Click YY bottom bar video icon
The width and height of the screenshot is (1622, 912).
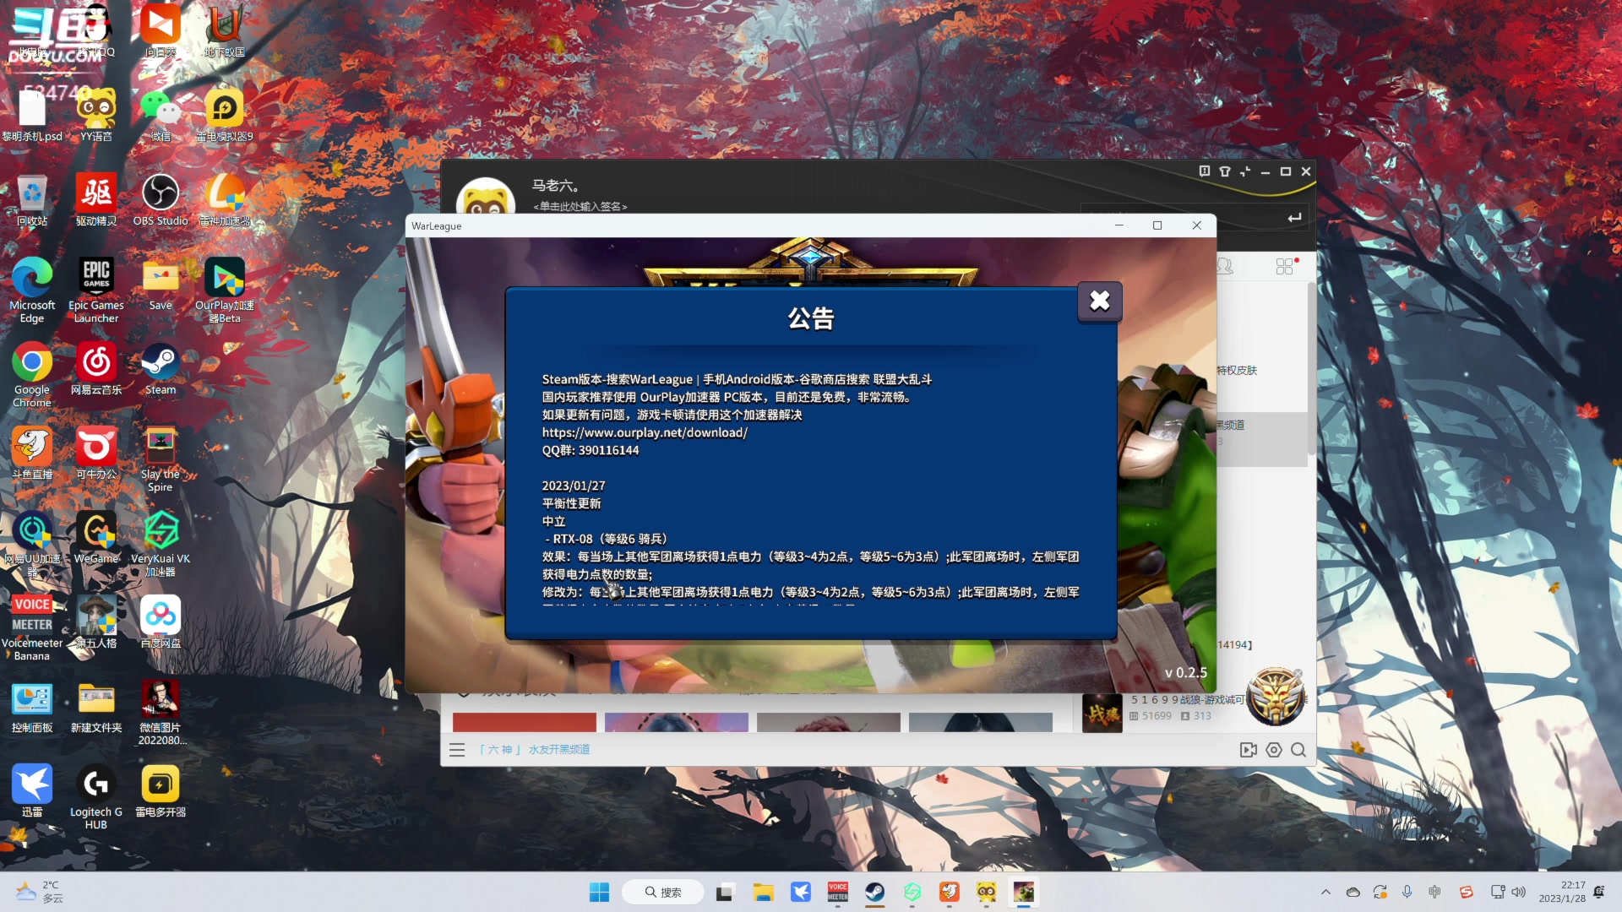coord(1248,750)
